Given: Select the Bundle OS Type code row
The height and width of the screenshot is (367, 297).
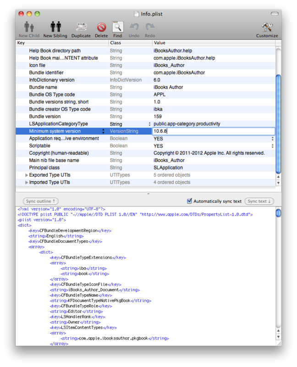Looking at the screenshot, I should 145,95.
